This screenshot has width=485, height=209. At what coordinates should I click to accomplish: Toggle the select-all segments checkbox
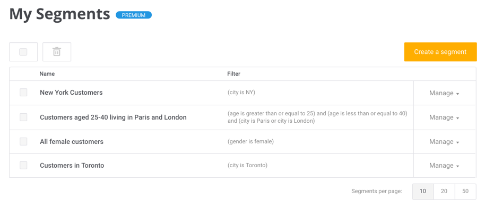click(x=23, y=52)
